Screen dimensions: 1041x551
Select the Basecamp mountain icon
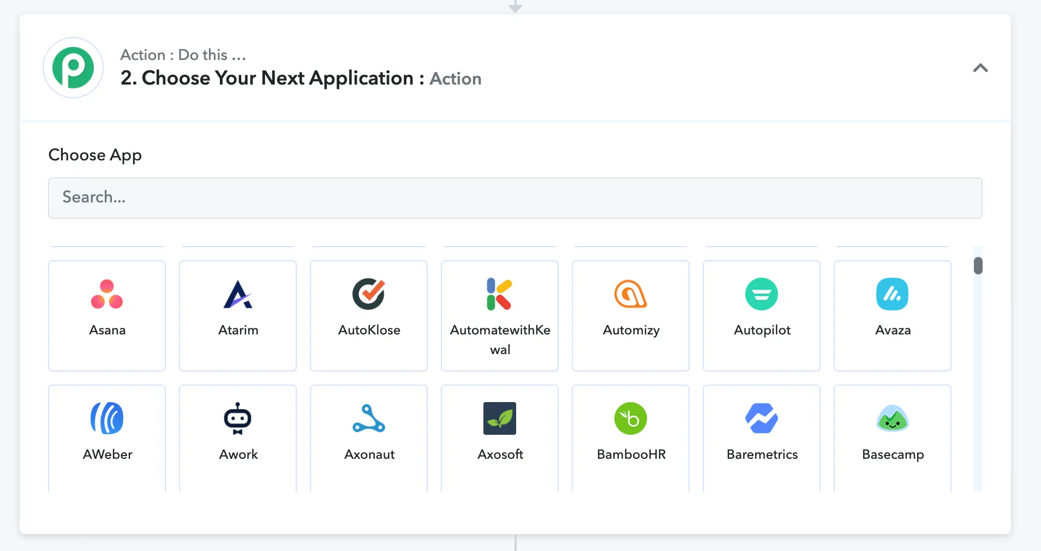click(x=893, y=418)
